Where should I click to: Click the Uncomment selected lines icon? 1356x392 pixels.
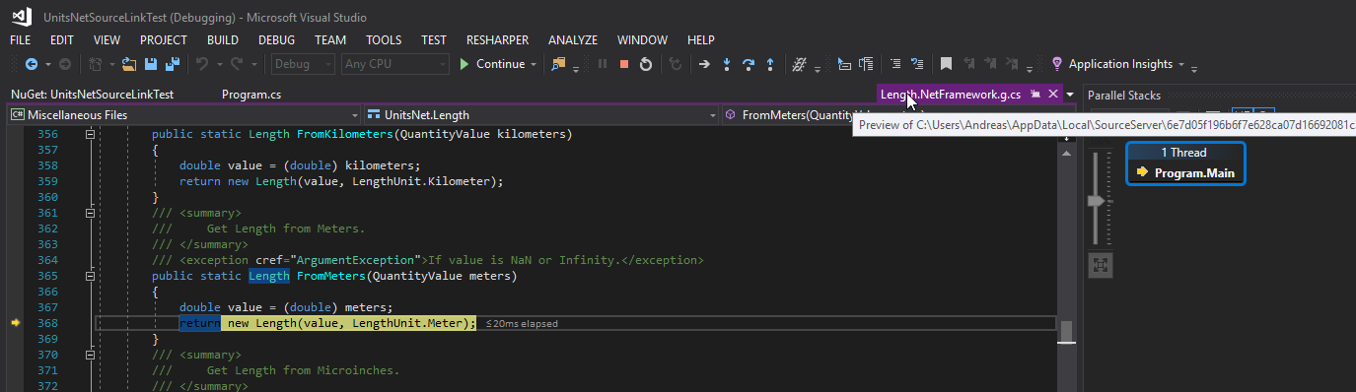[916, 64]
